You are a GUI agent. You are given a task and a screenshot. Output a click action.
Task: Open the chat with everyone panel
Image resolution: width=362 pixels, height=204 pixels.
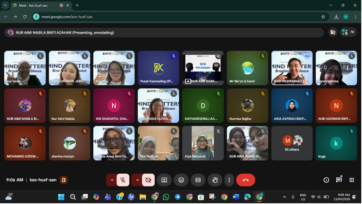click(339, 180)
